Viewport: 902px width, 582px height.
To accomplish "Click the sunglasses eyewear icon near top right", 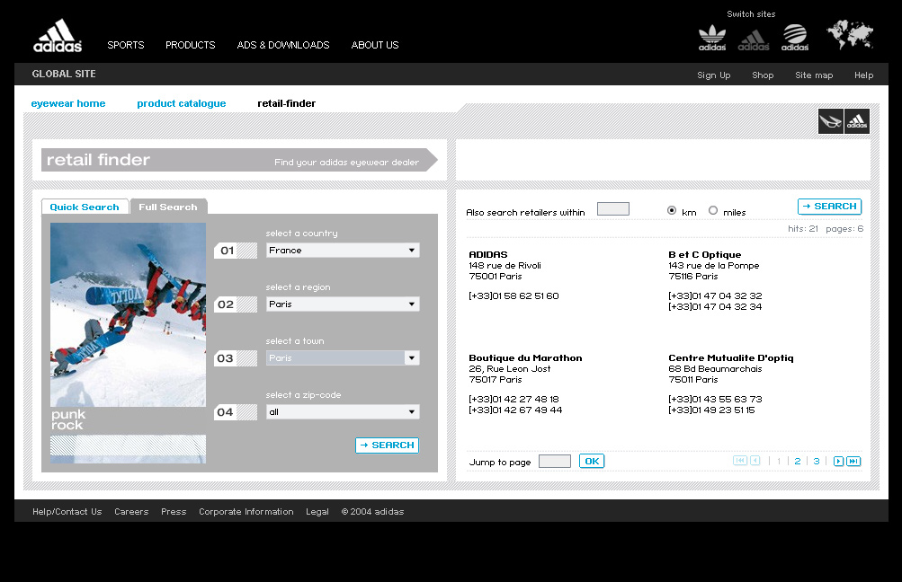I will click(829, 120).
